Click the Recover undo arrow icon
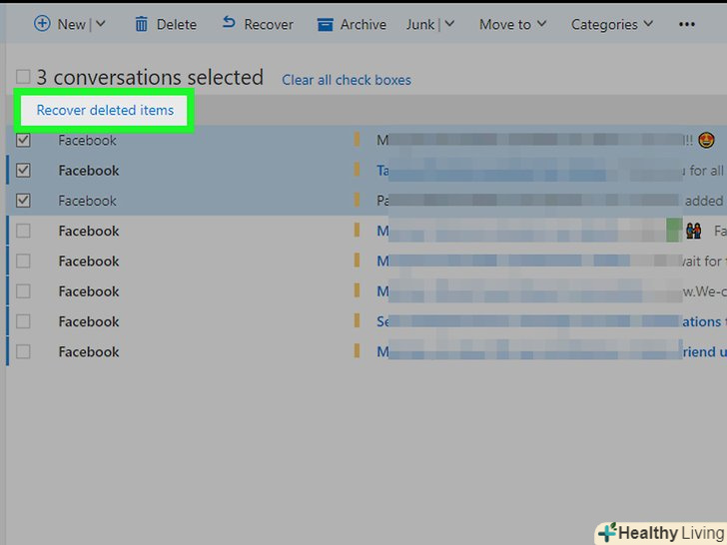Viewport: 727px width, 545px height. coord(229,22)
